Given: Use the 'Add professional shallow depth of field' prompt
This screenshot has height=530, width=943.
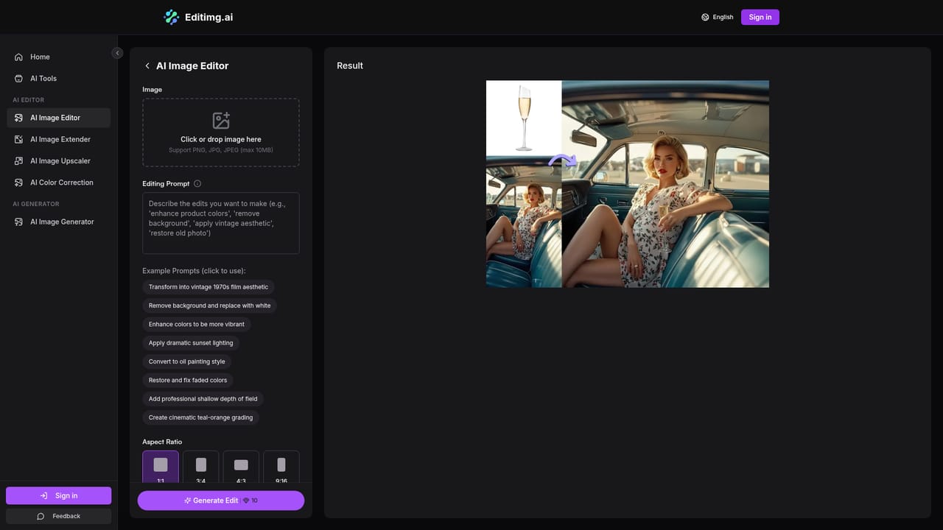Looking at the screenshot, I should coord(203,399).
